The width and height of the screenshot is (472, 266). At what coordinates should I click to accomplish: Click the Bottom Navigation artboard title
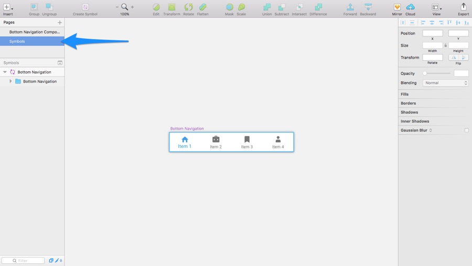(x=187, y=129)
